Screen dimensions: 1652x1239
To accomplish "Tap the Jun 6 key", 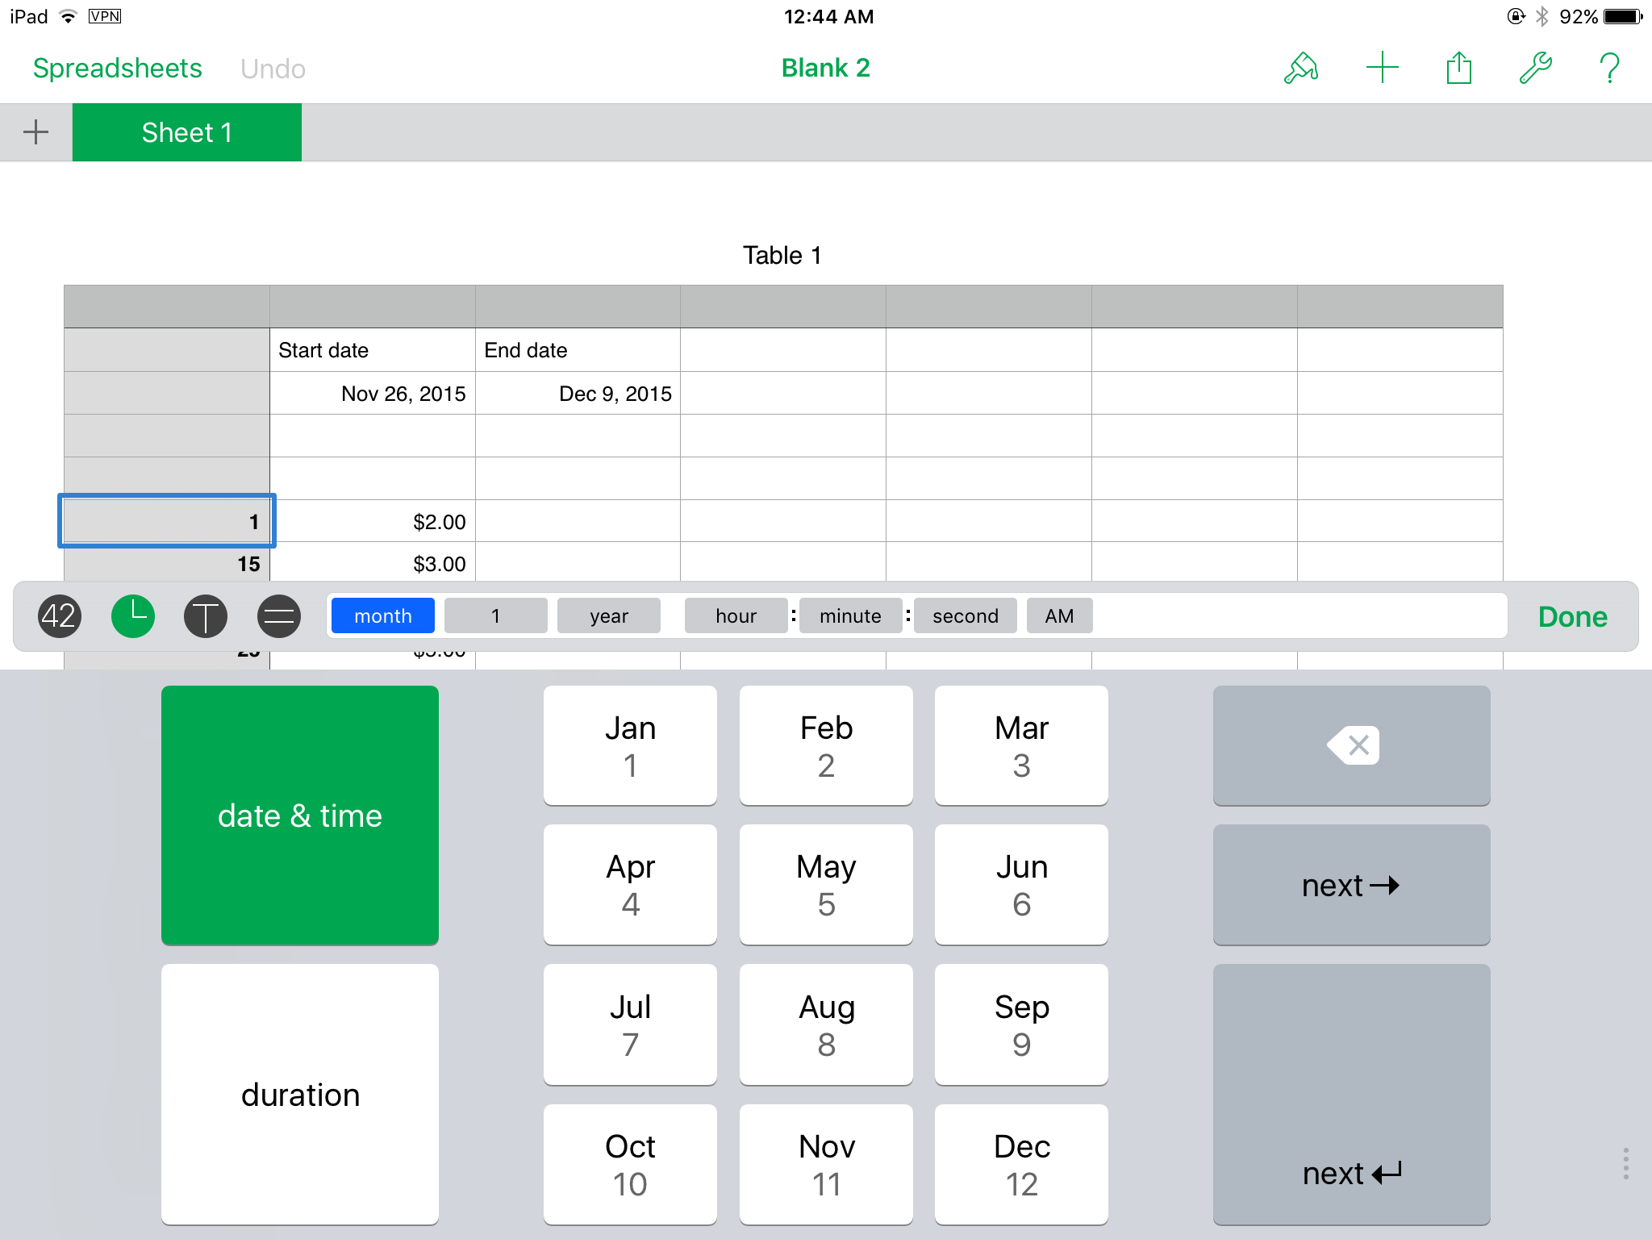I will tap(1021, 885).
